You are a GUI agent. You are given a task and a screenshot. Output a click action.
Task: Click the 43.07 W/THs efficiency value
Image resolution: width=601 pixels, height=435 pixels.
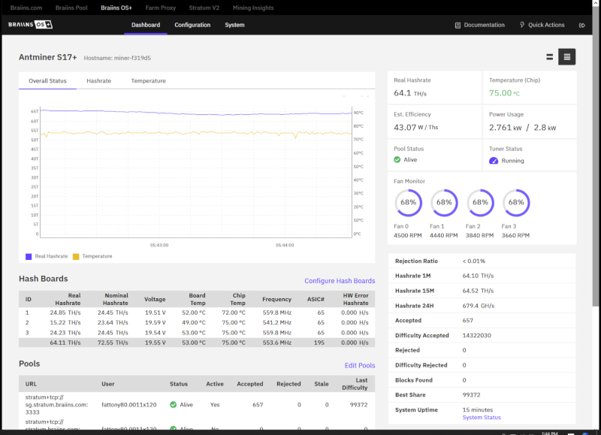tap(416, 127)
